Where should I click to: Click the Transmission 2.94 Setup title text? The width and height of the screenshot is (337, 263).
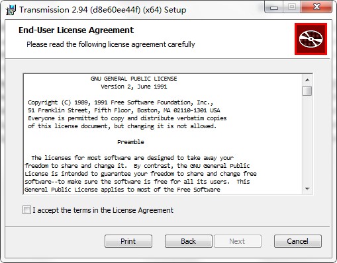(103, 10)
